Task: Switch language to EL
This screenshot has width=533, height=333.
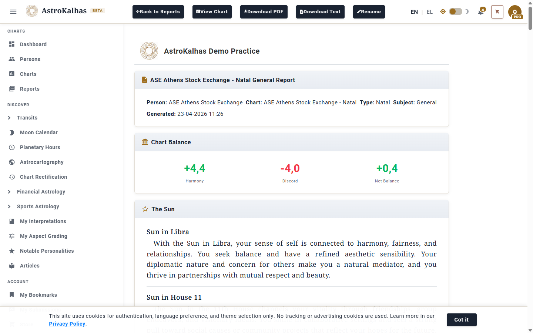Action: 429,12
